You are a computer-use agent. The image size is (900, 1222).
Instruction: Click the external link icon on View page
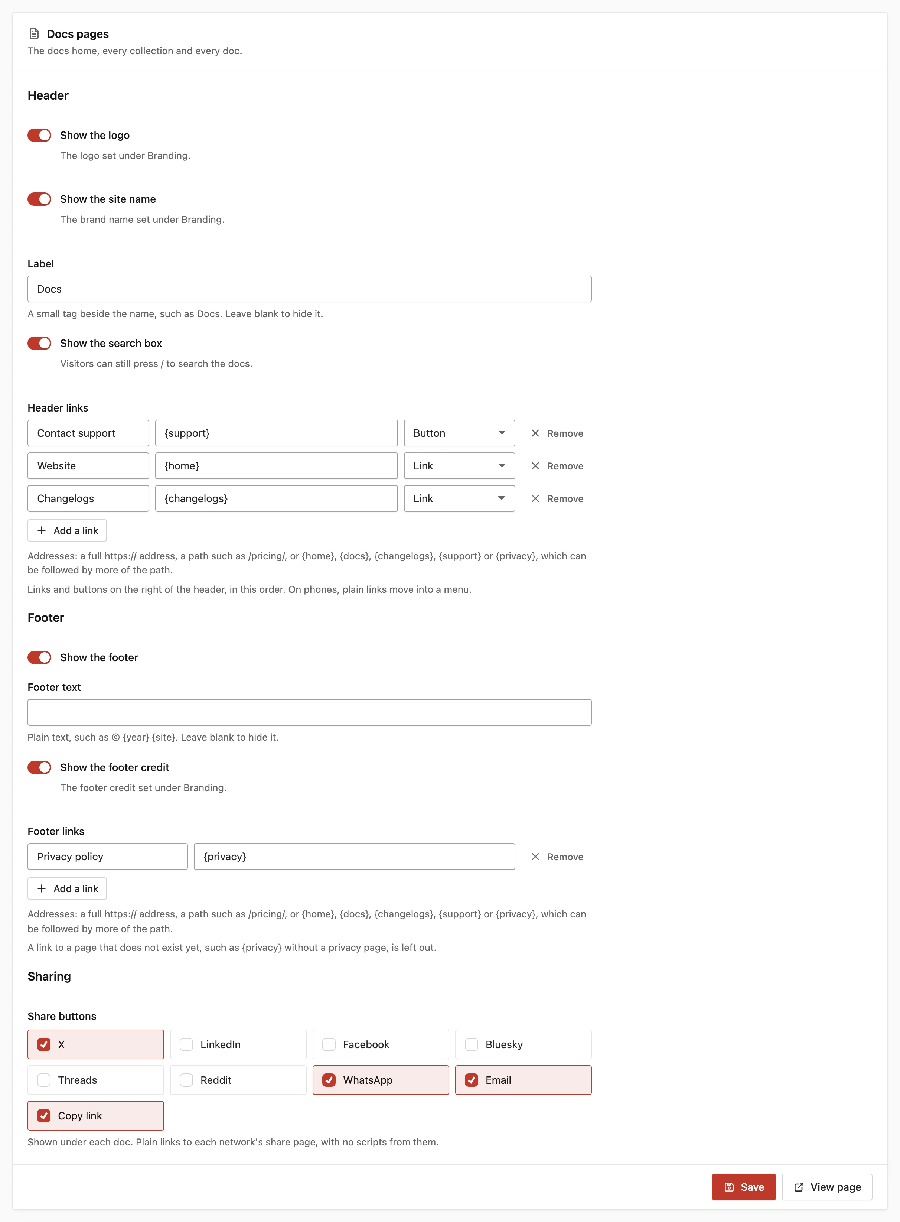pos(799,1187)
